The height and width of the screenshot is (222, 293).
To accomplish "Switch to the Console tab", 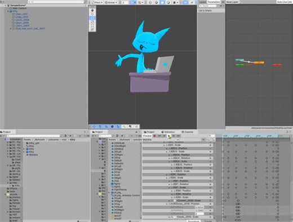I will coord(187,132).
